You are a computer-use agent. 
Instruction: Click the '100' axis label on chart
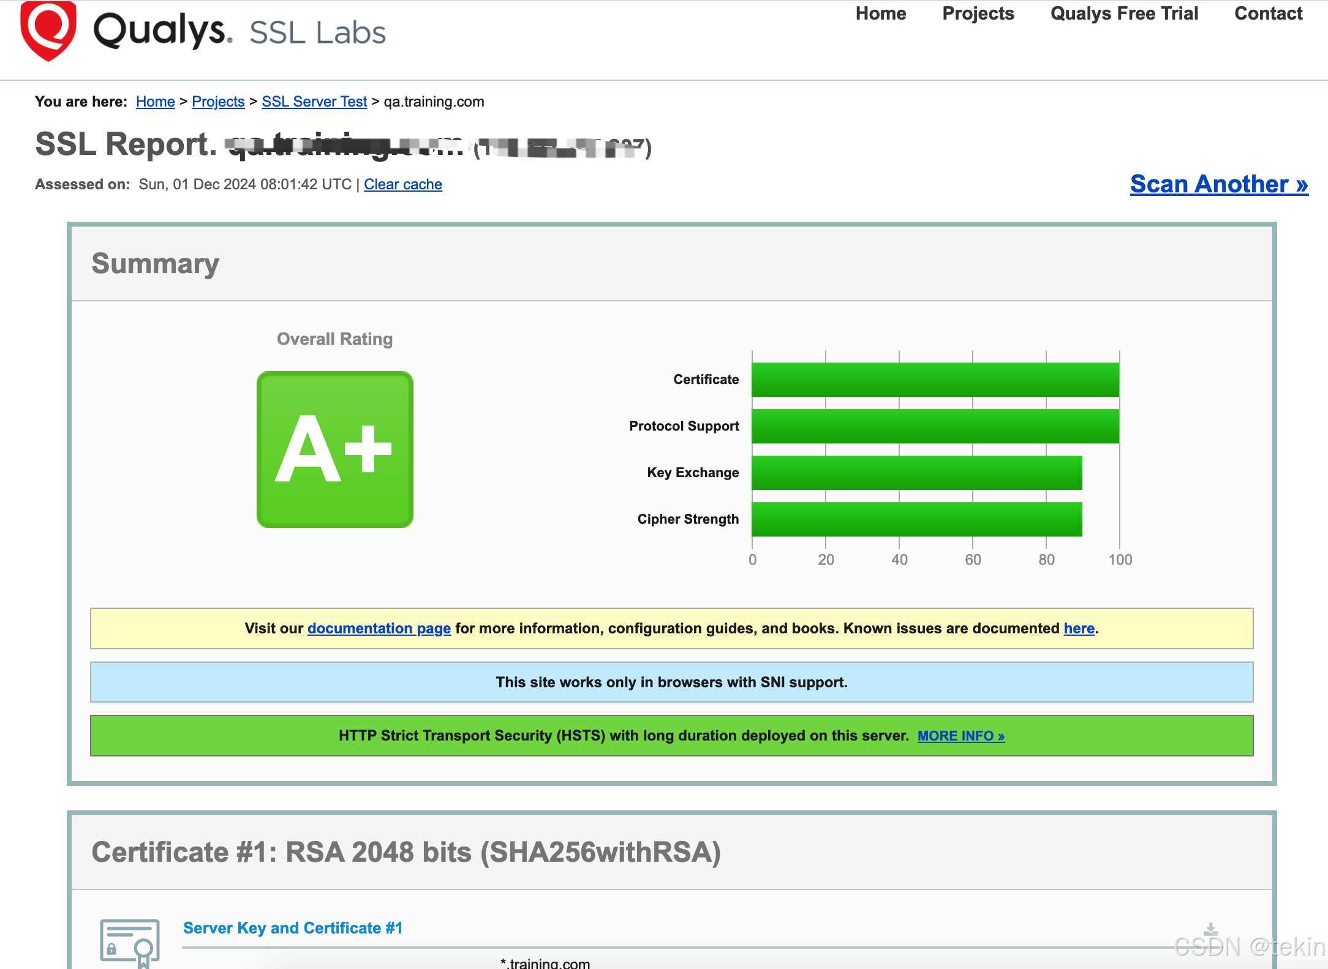tap(1120, 559)
